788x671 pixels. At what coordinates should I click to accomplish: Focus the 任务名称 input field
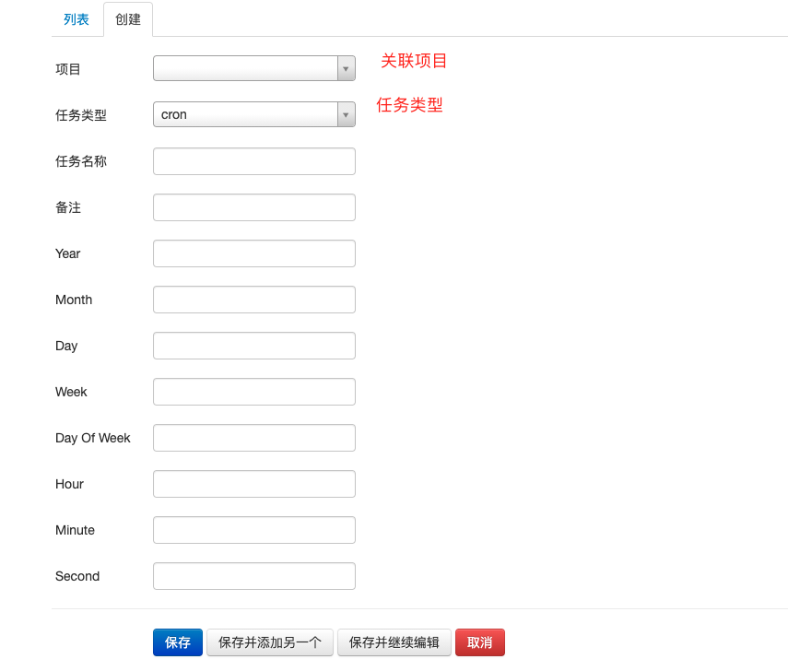point(253,161)
